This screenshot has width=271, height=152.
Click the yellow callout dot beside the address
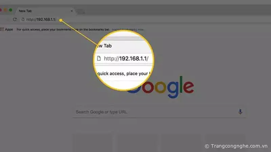coord(61,20)
